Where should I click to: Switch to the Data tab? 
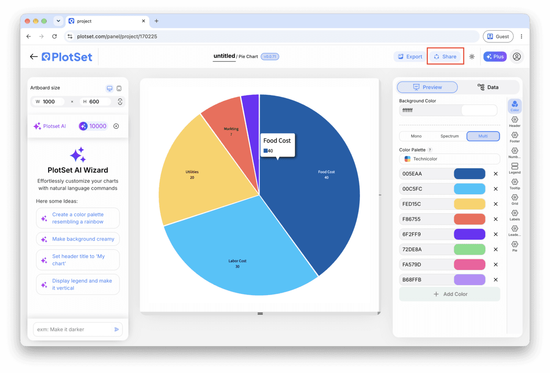coord(488,87)
